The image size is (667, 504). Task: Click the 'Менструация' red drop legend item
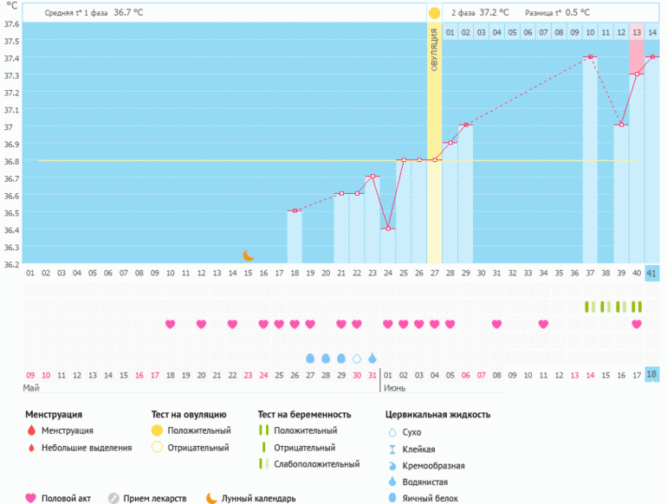click(31, 430)
